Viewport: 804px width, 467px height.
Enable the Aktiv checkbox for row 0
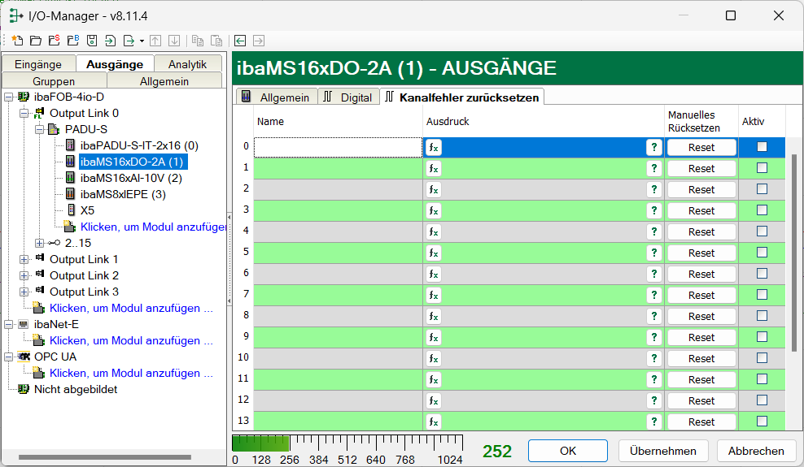(x=762, y=147)
